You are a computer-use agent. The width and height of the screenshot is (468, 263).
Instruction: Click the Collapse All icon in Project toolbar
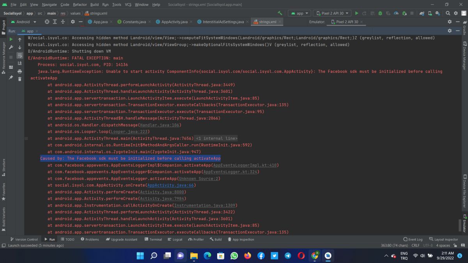(x=62, y=22)
